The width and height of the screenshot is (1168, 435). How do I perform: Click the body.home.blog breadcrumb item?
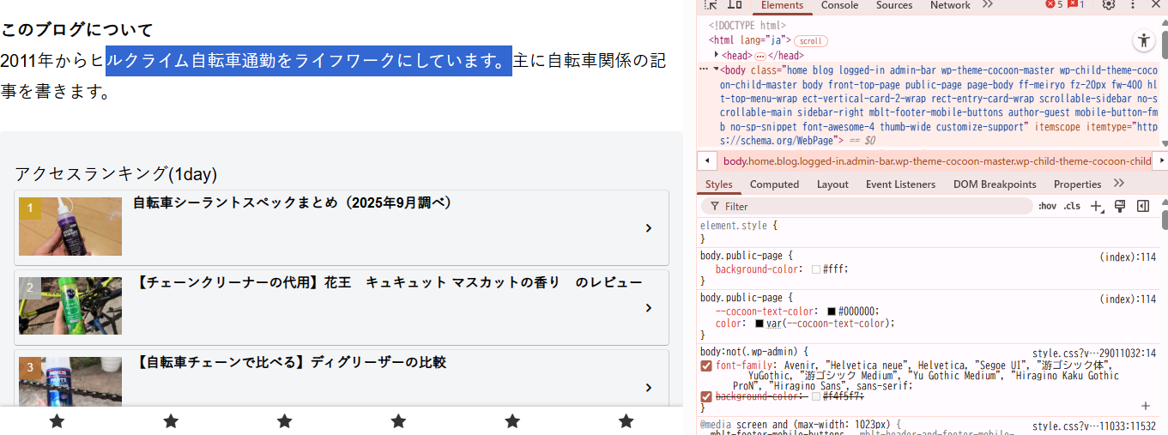(937, 160)
